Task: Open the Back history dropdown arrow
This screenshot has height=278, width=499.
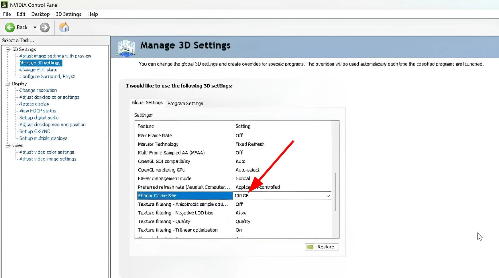Action: 35,27
